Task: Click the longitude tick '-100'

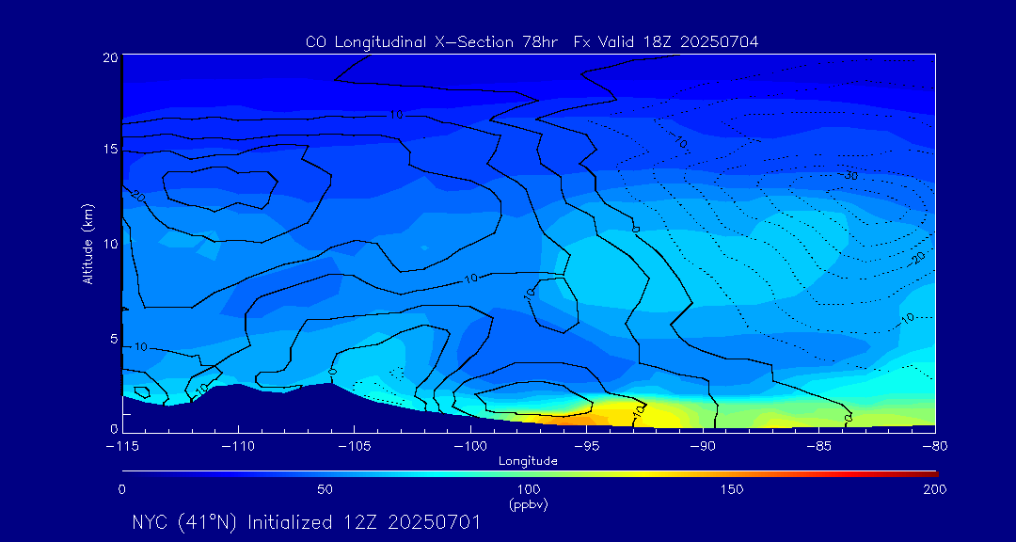Action: 470,446
